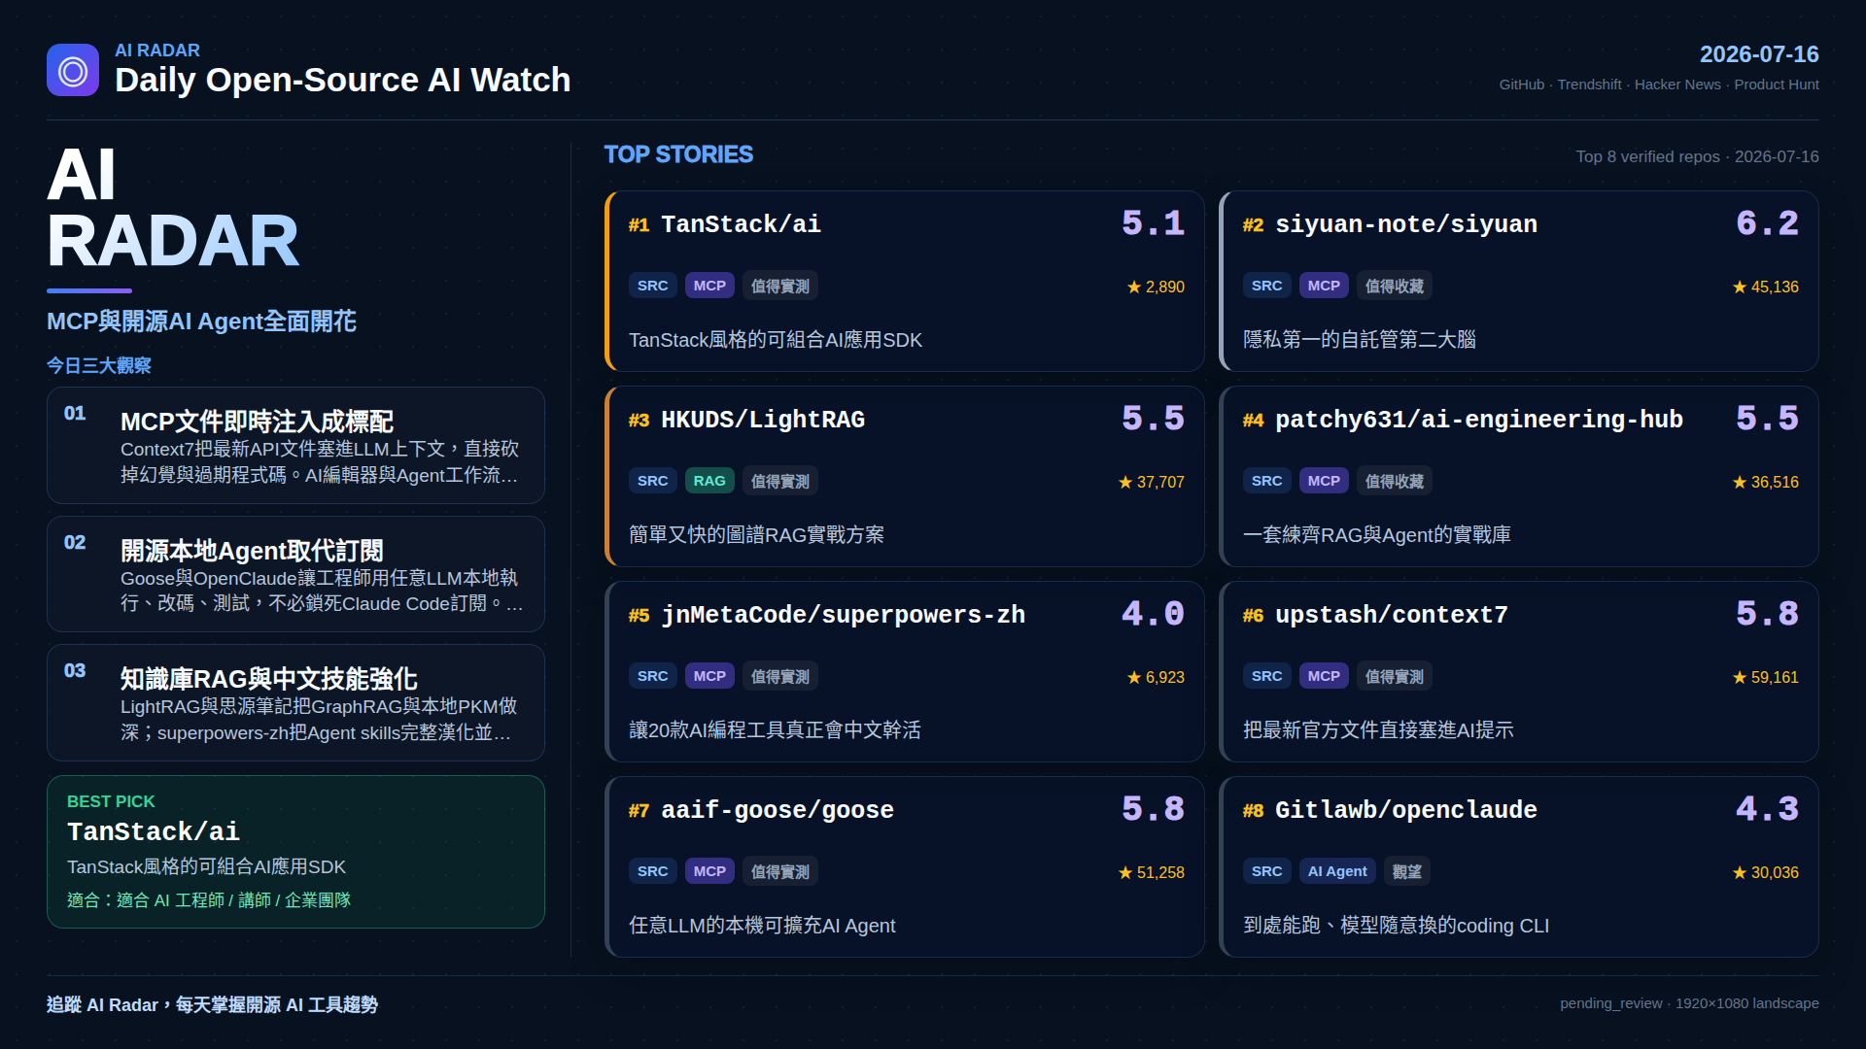Click the headline MCP與開源AI Agent全面開花
This screenshot has width=1866, height=1049.
(201, 321)
